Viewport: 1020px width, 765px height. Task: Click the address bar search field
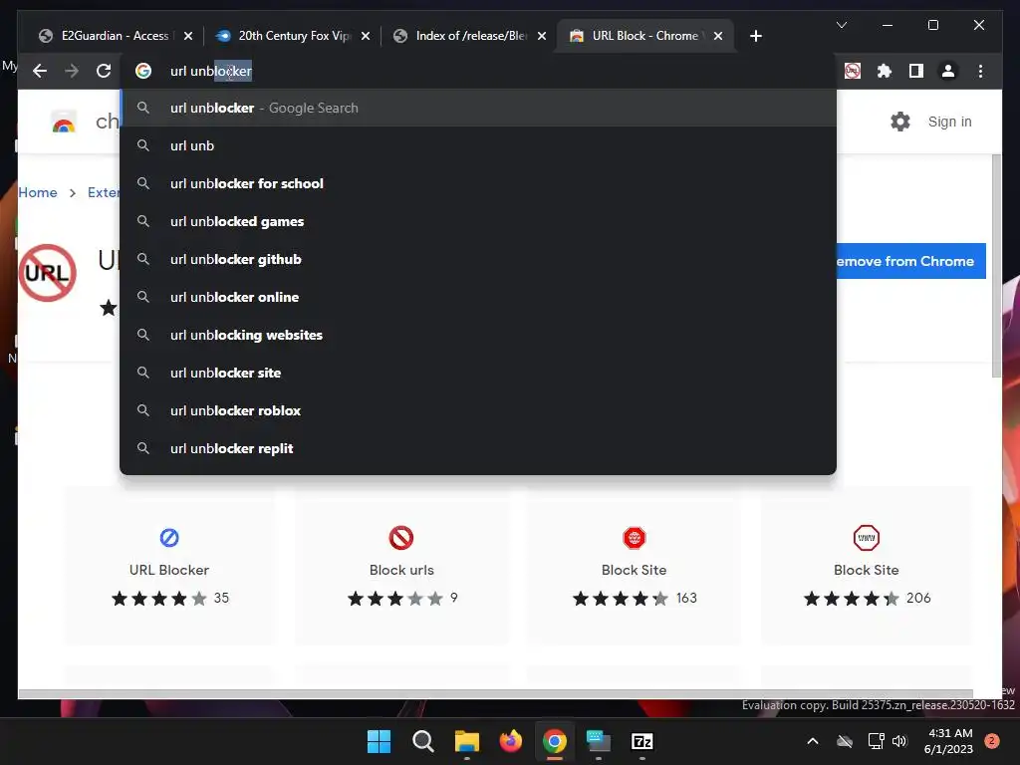click(x=478, y=71)
